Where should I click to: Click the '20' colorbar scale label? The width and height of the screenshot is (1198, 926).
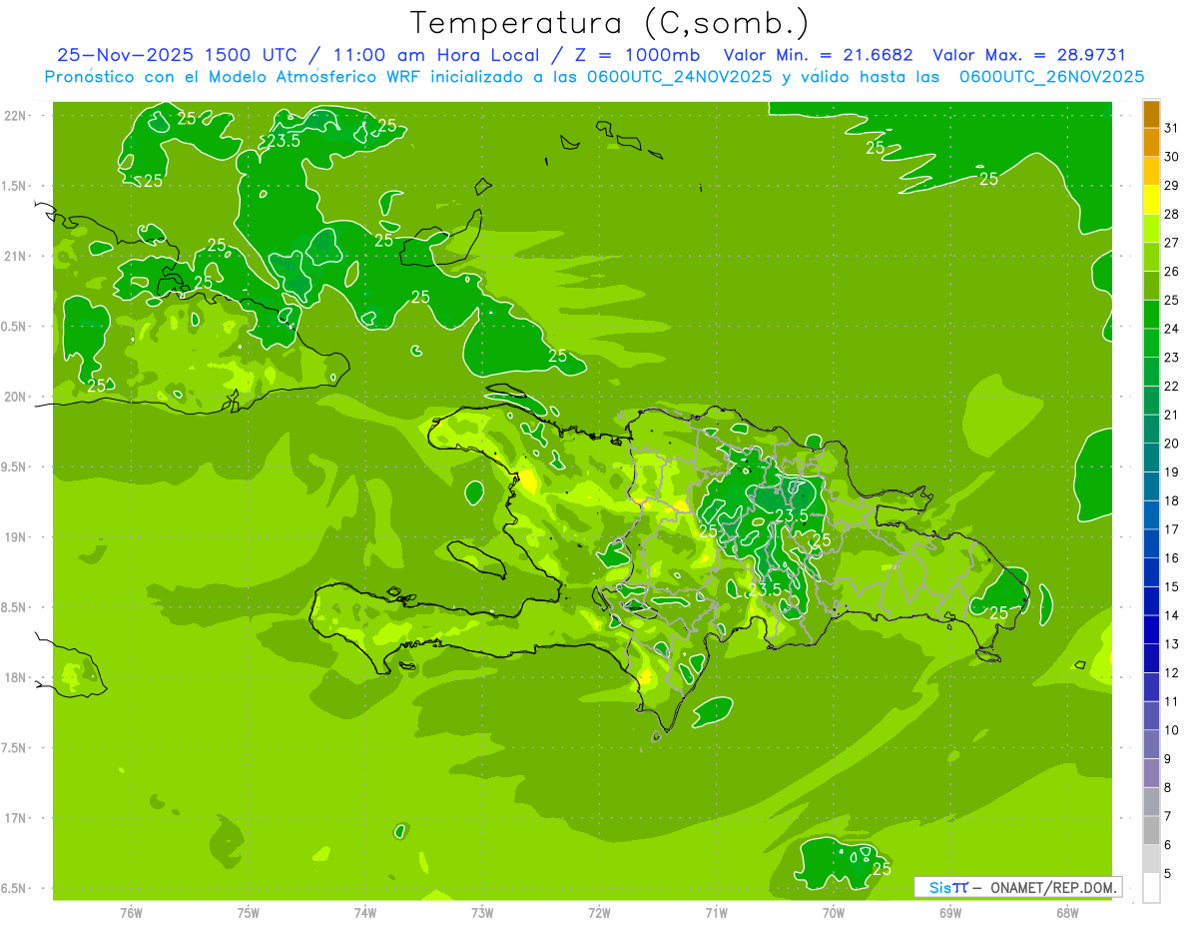[x=1171, y=444]
